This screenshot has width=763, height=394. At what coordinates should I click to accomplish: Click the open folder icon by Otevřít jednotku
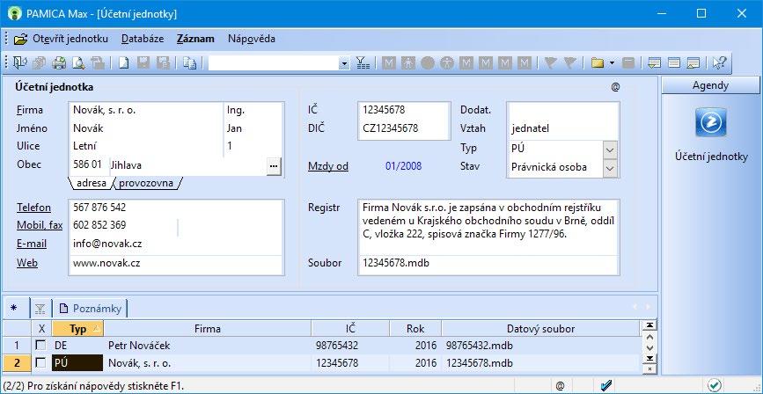click(21, 40)
